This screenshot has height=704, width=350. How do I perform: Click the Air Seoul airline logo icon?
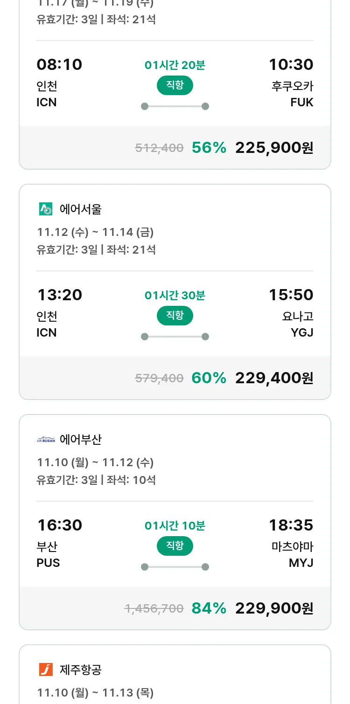46,209
